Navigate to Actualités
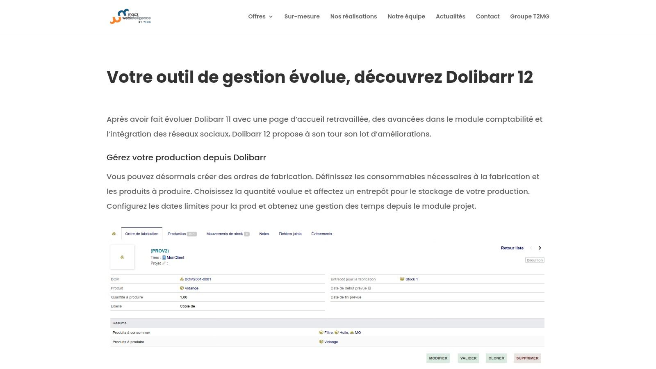The width and height of the screenshot is (656, 369). [x=450, y=16]
